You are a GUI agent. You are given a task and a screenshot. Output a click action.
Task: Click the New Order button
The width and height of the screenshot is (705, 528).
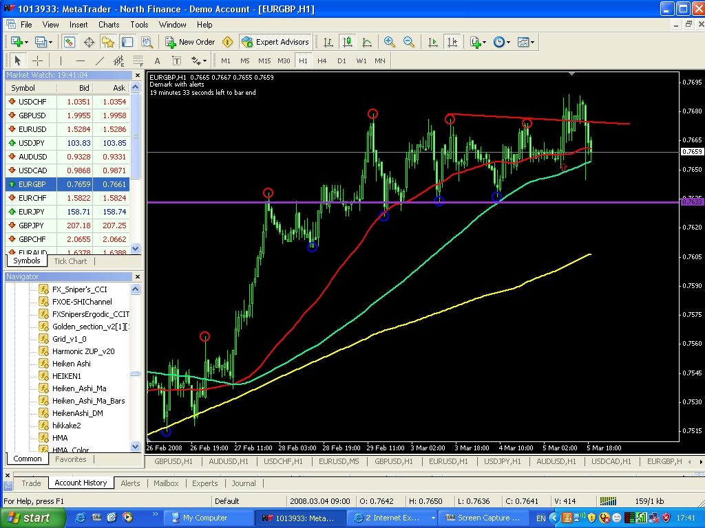point(190,42)
